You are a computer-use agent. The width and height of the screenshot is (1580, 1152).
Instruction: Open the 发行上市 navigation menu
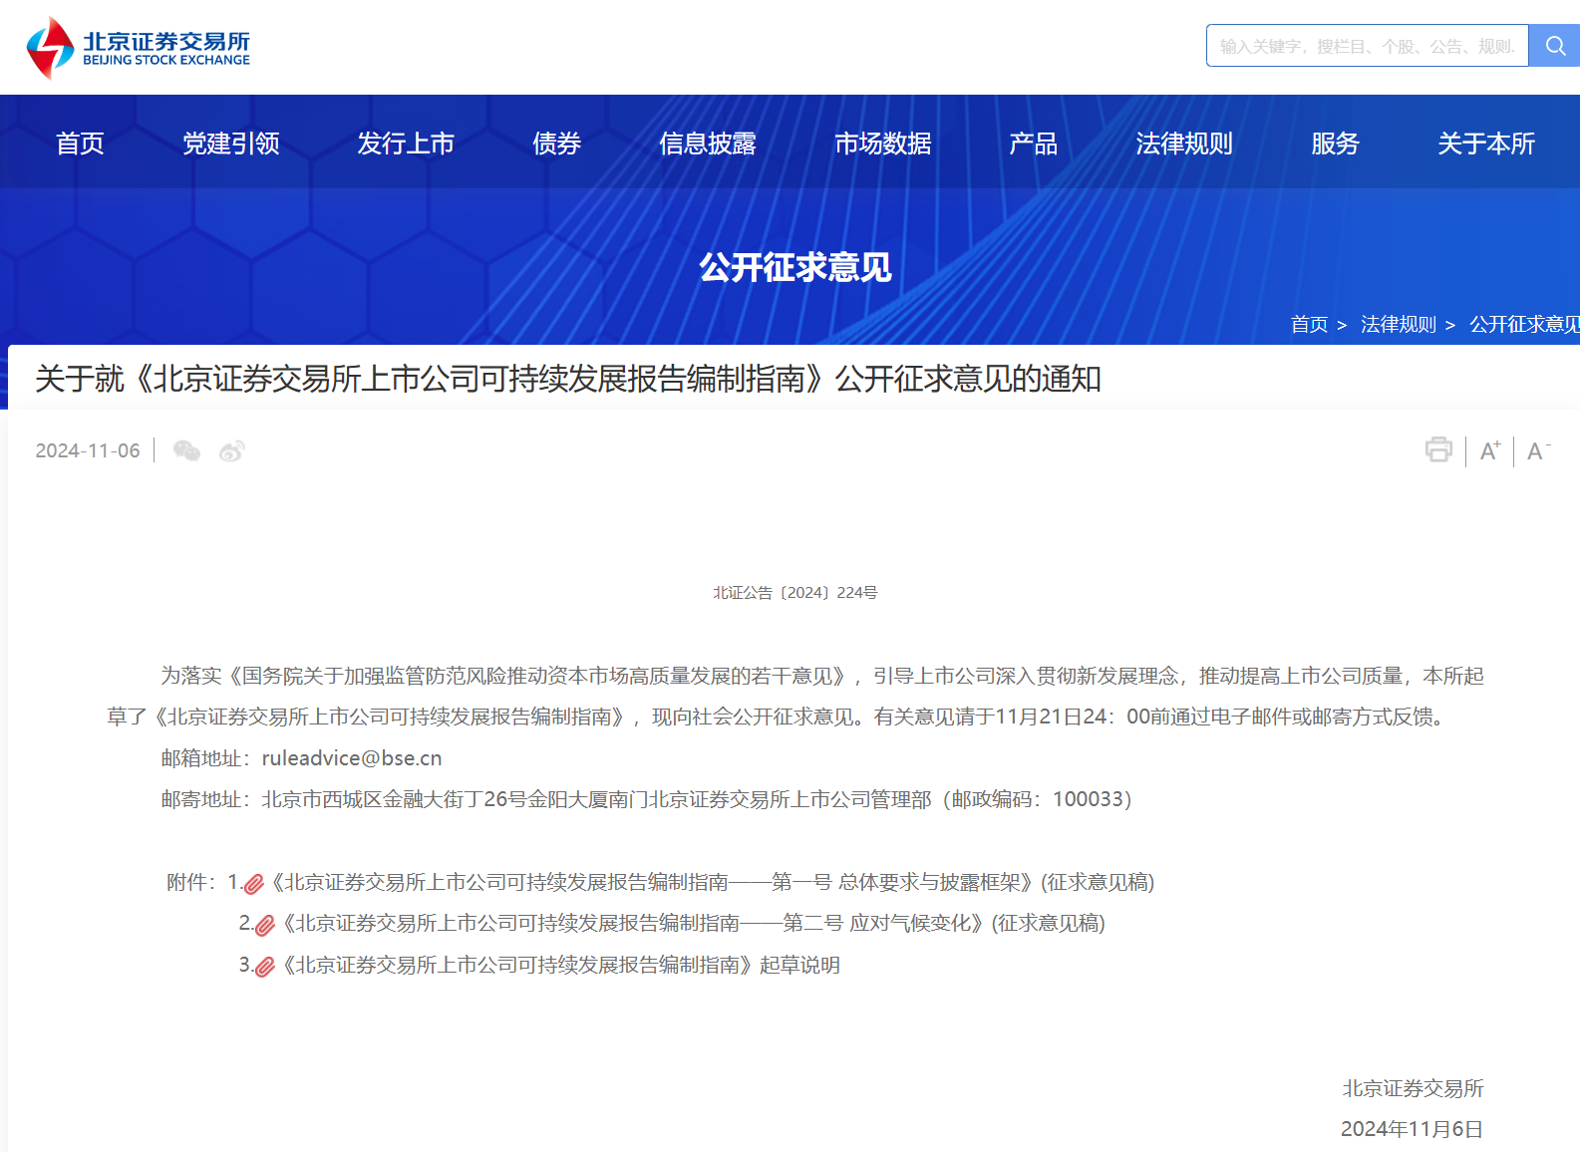406,144
